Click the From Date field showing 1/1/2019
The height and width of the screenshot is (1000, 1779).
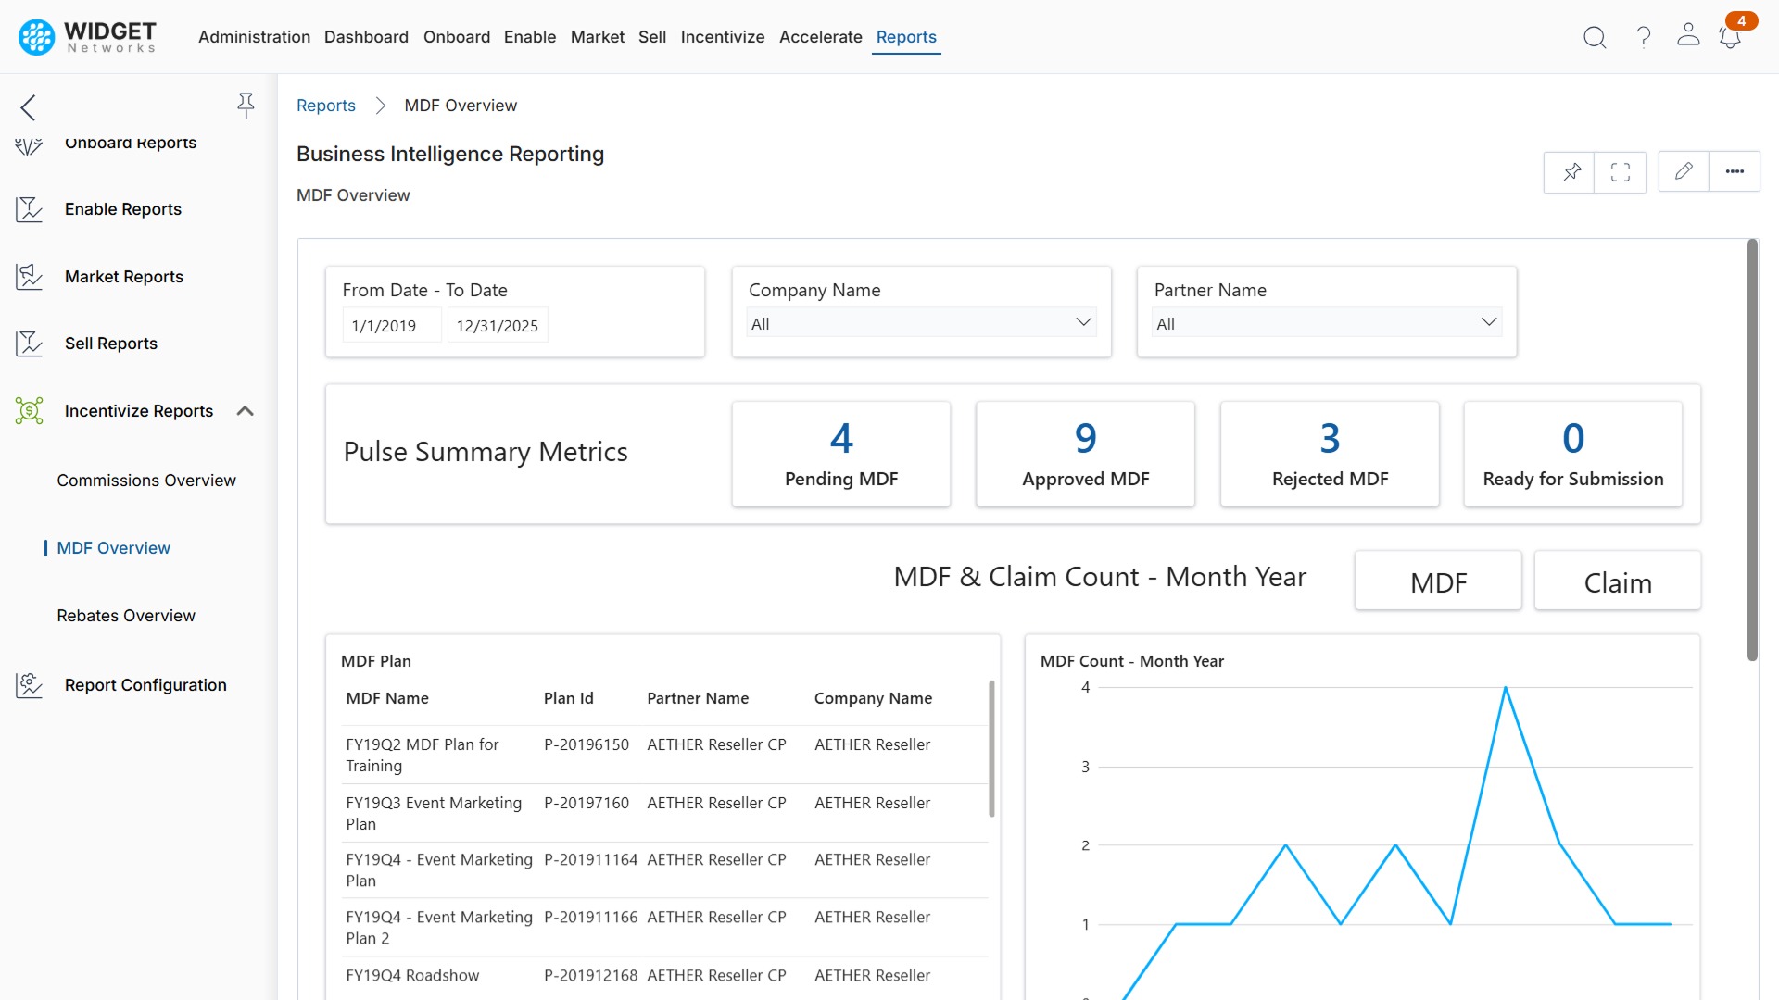click(391, 325)
